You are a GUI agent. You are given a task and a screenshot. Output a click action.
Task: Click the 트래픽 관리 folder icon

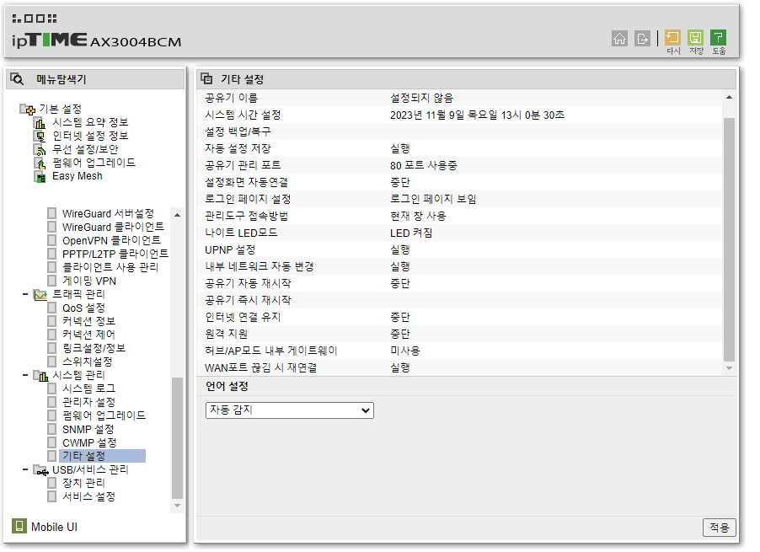coord(40,295)
